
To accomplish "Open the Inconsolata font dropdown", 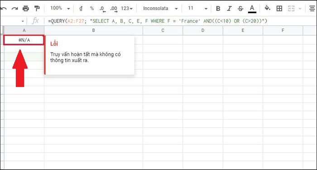I will tap(160, 9).
